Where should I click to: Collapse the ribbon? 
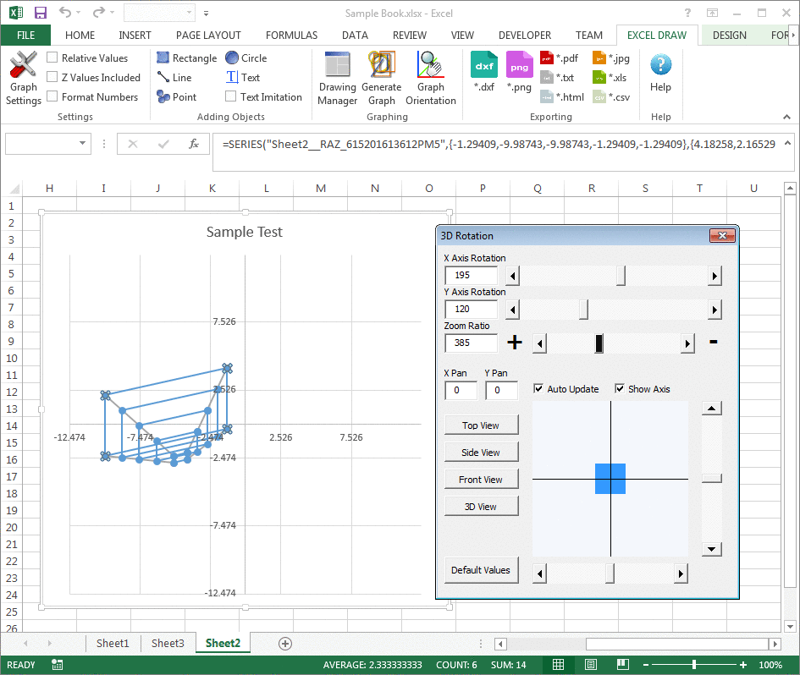pyautogui.click(x=786, y=117)
